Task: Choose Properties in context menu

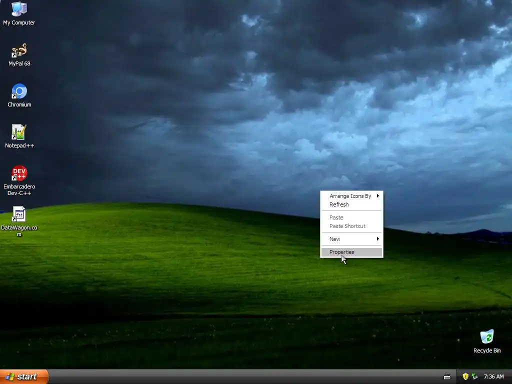Action: (x=351, y=252)
